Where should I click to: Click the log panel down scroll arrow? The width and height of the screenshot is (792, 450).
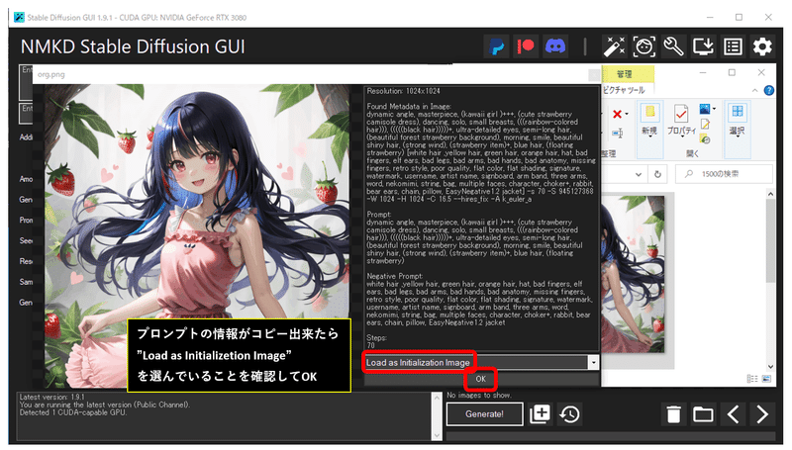click(437, 435)
